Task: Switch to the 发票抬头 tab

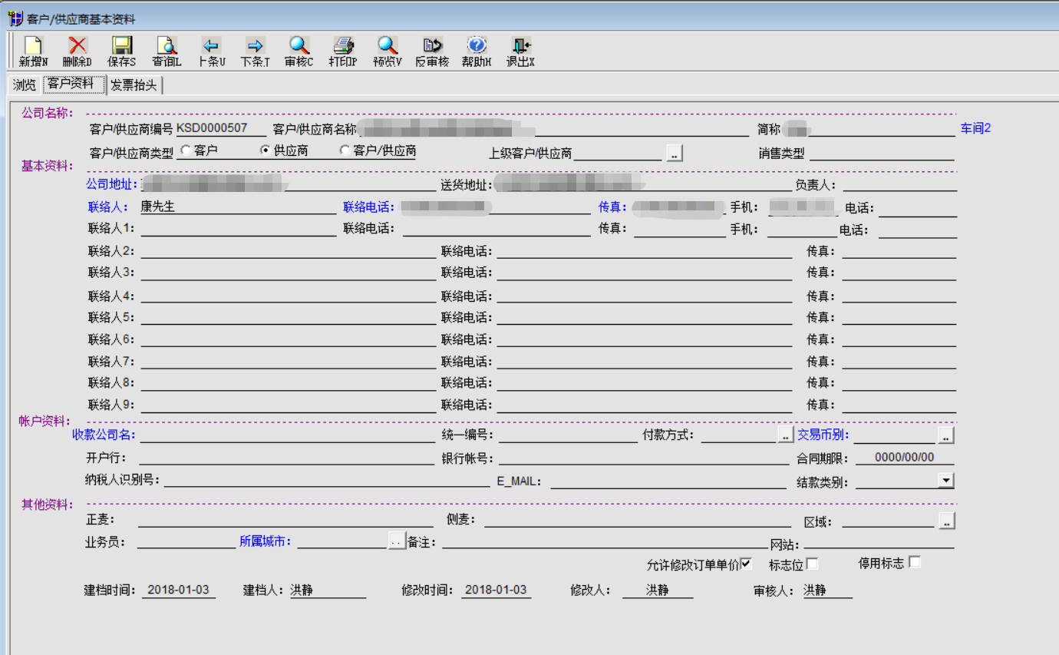Action: pyautogui.click(x=134, y=84)
